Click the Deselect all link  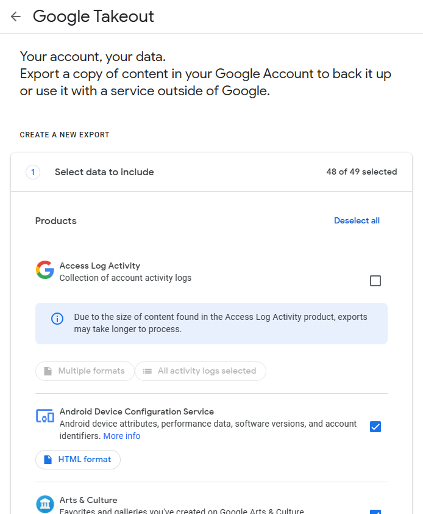(357, 221)
